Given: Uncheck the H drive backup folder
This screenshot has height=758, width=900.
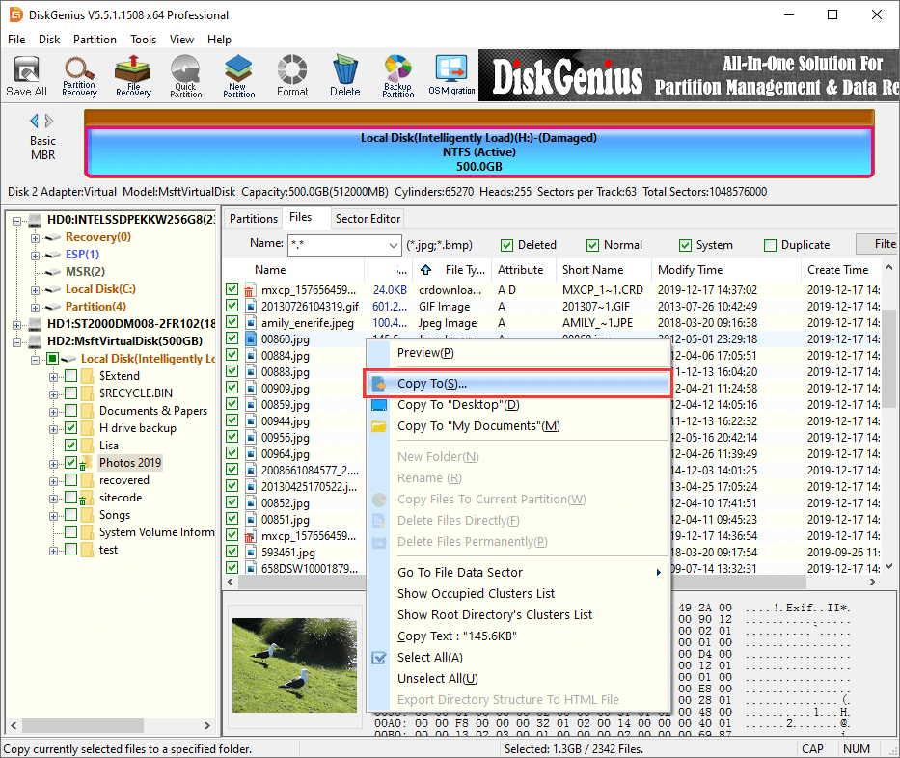Looking at the screenshot, I should click(x=71, y=428).
